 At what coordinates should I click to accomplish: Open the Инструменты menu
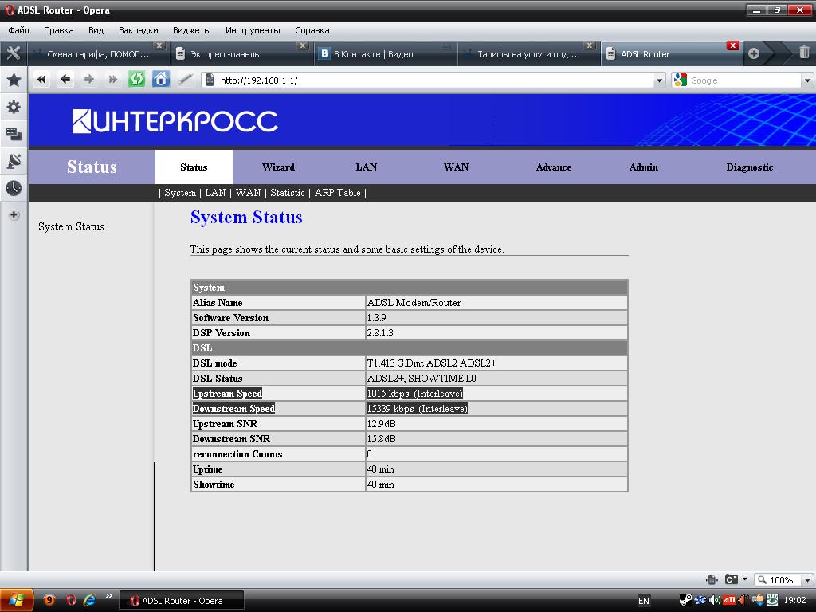[x=253, y=30]
